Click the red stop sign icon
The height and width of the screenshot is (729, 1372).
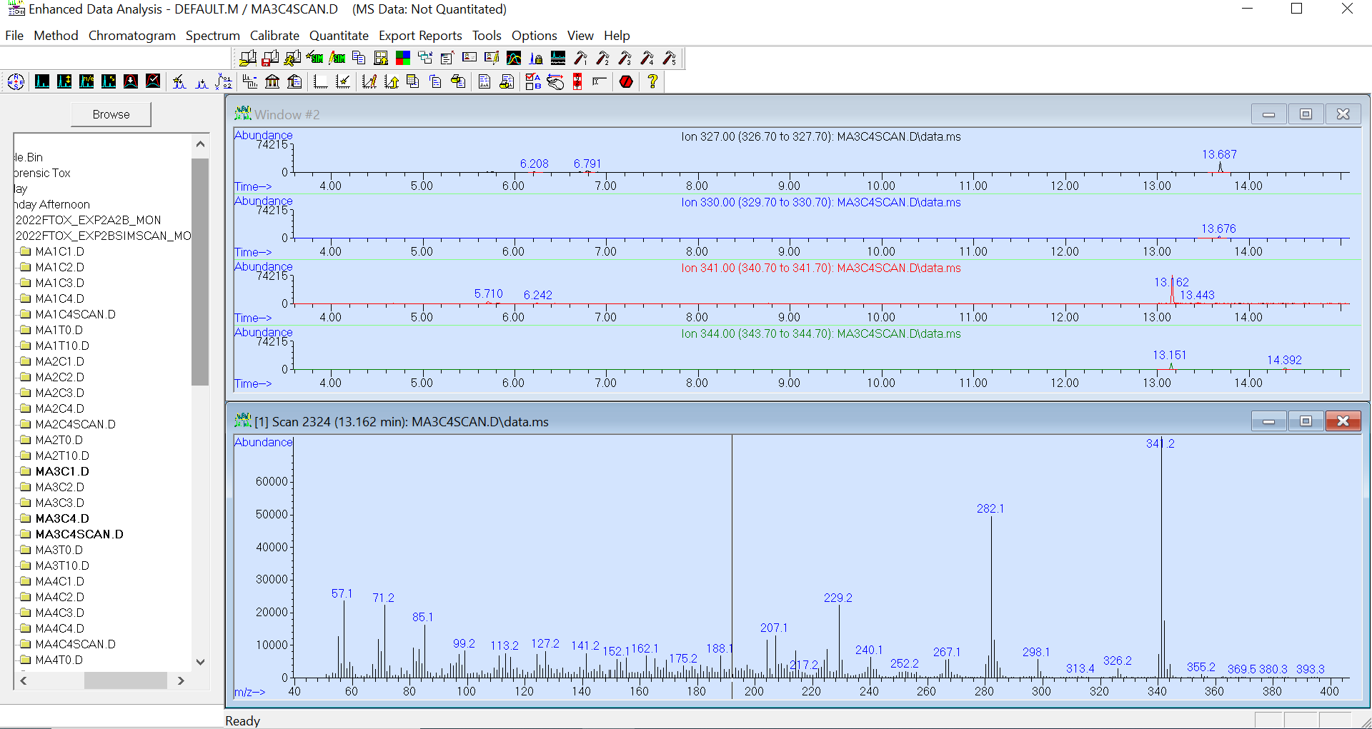[x=626, y=81]
